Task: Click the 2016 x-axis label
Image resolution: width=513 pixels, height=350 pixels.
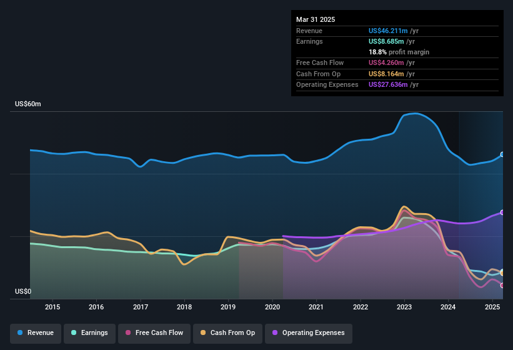Action: [x=96, y=307]
